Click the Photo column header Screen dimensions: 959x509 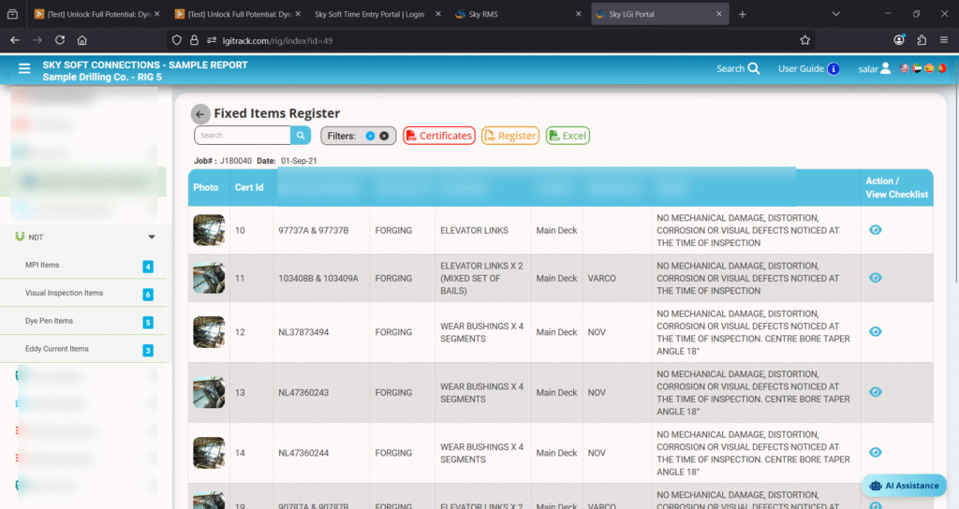click(x=205, y=187)
